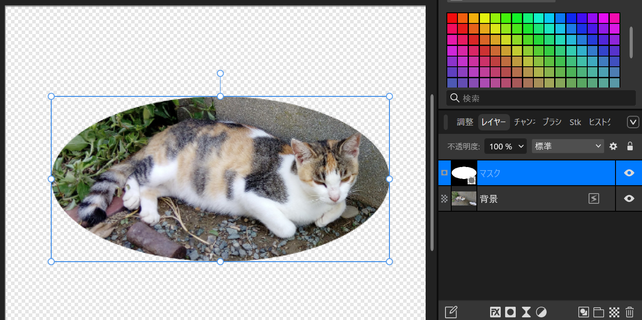The height and width of the screenshot is (320, 642).
Task: Select the レイヤー tab
Action: pos(494,122)
